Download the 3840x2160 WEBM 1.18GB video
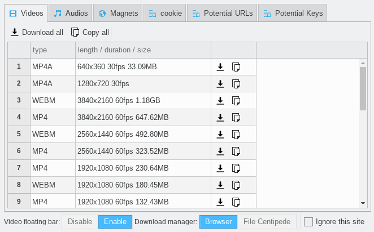The height and width of the screenshot is (232, 374). (x=220, y=101)
